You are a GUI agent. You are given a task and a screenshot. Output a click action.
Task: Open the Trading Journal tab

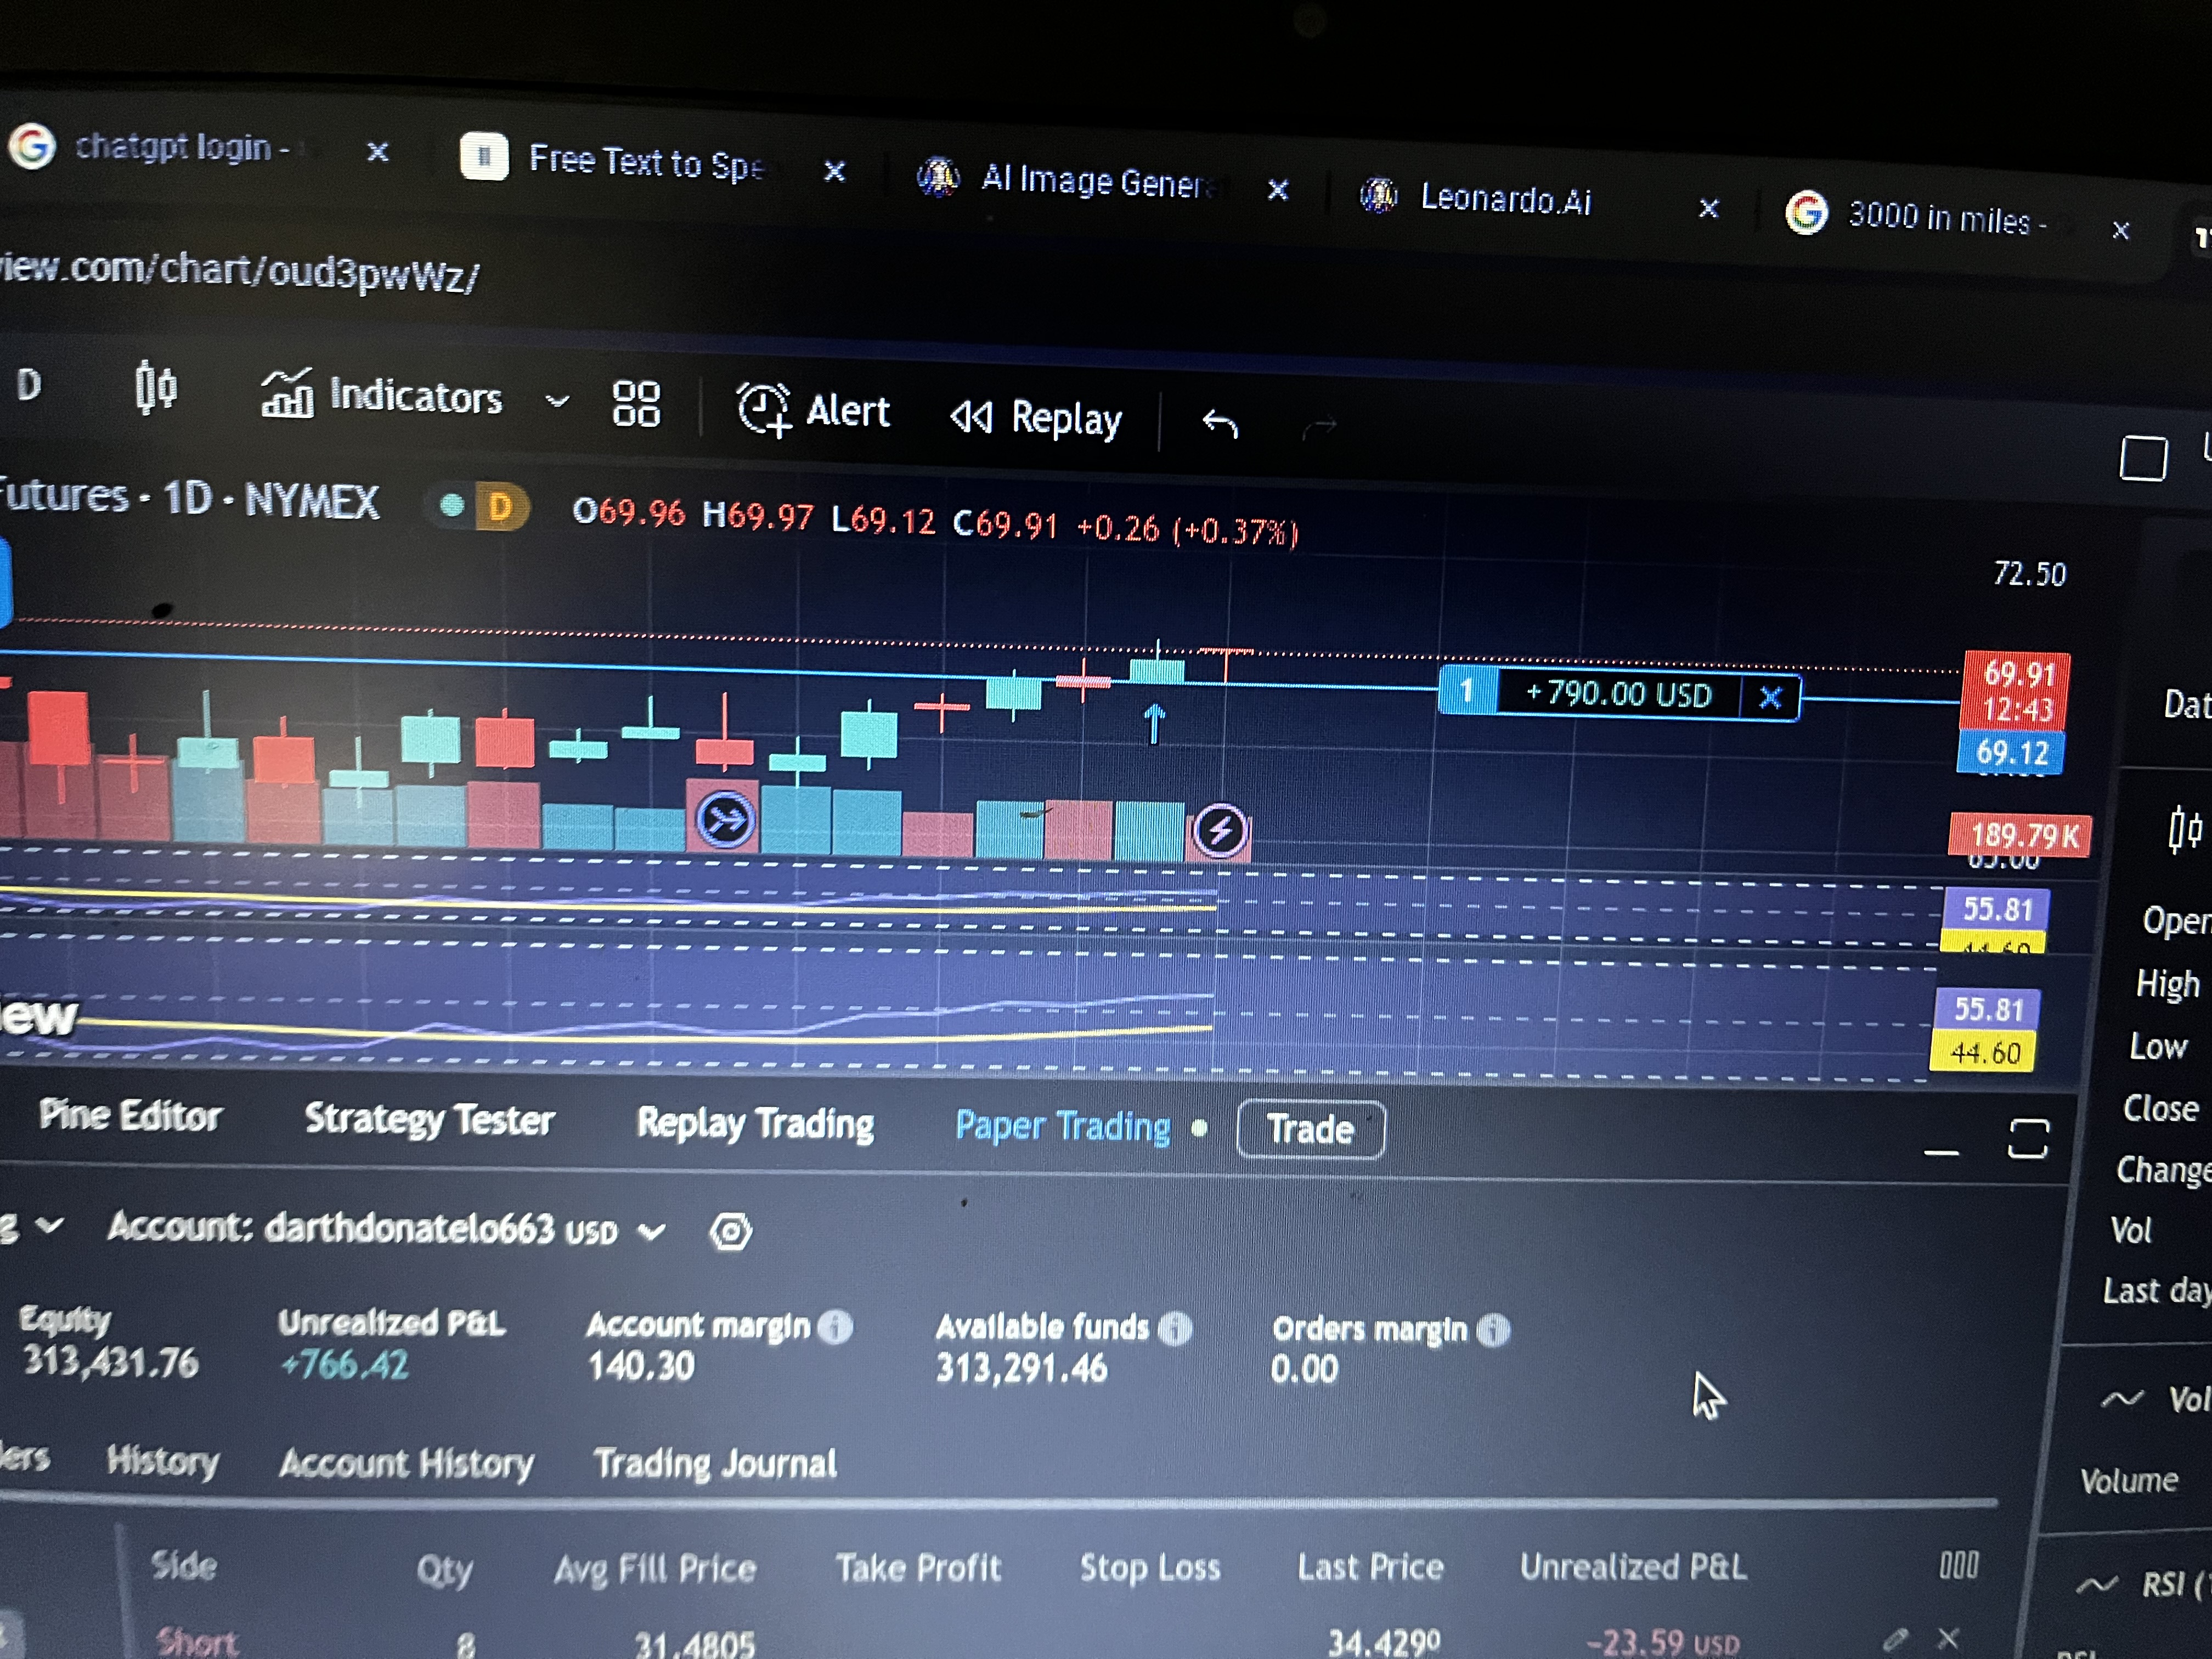[715, 1464]
